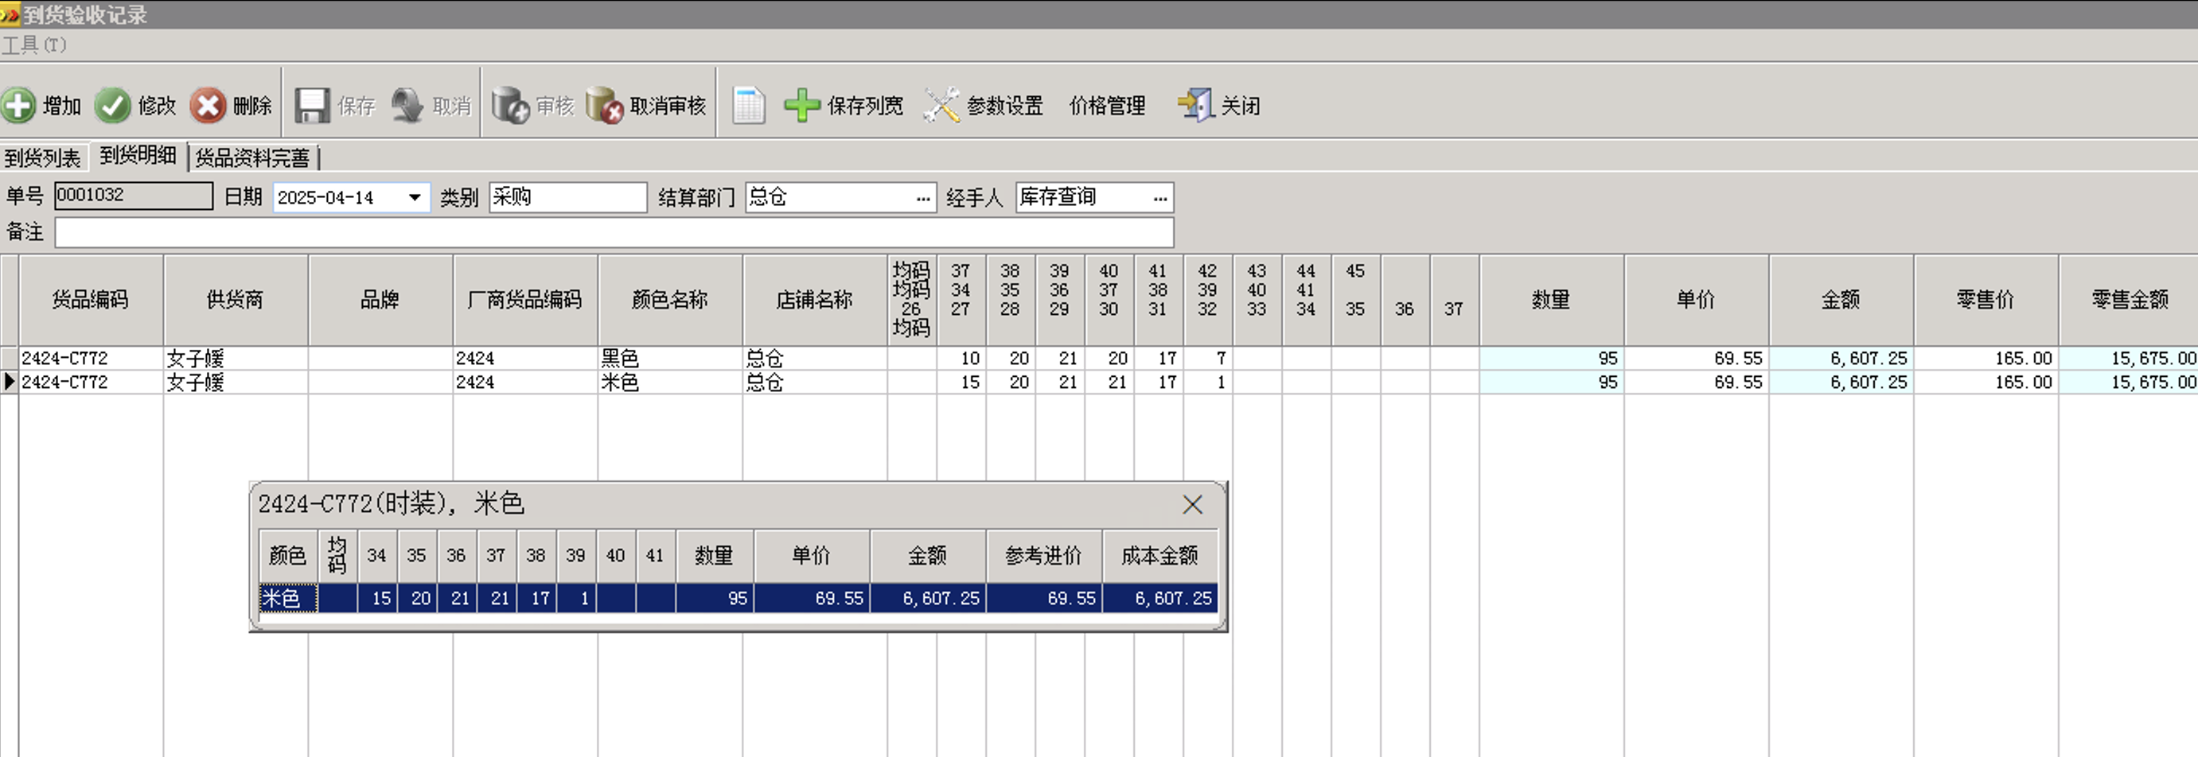Open the 经手人 ellipsis selector
This screenshot has height=757, width=2198.
1159,198
